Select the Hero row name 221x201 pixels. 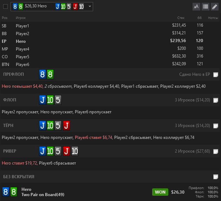click(21, 41)
